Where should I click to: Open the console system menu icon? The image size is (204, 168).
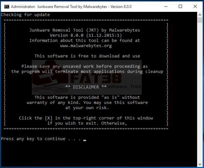click(x=7, y=6)
